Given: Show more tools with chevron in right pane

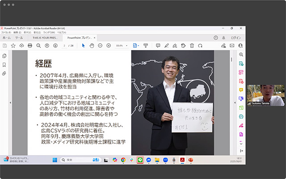Looking at the screenshot, I should [x=241, y=143].
